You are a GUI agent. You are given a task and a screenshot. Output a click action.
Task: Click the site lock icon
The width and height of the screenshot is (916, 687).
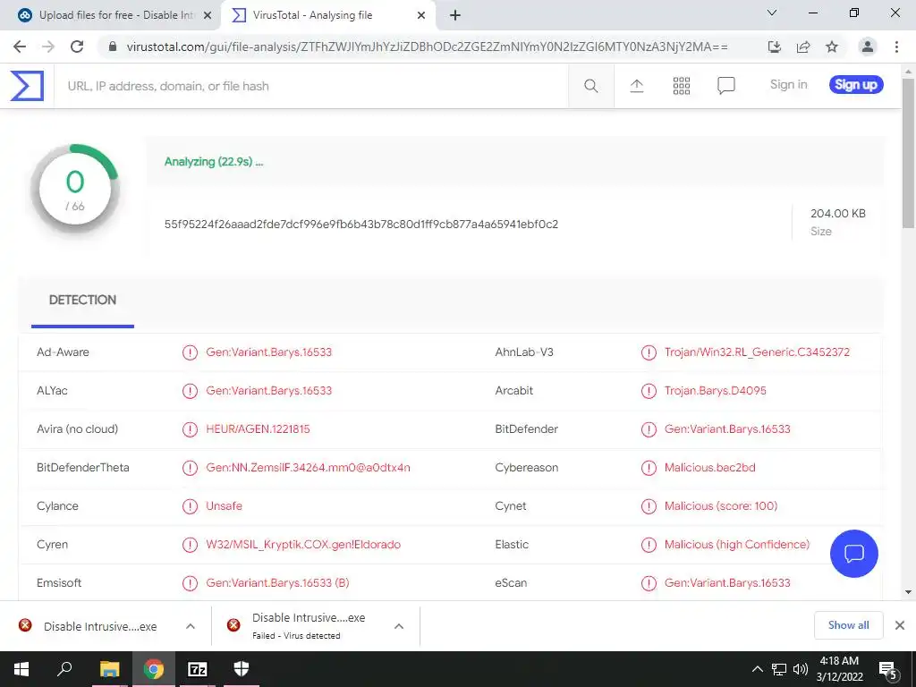pos(113,47)
